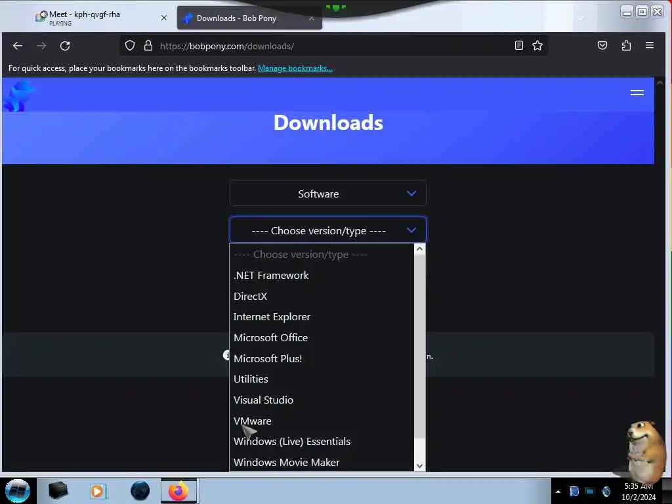Close the Downloads - Bob Pony tab

pyautogui.click(x=312, y=18)
